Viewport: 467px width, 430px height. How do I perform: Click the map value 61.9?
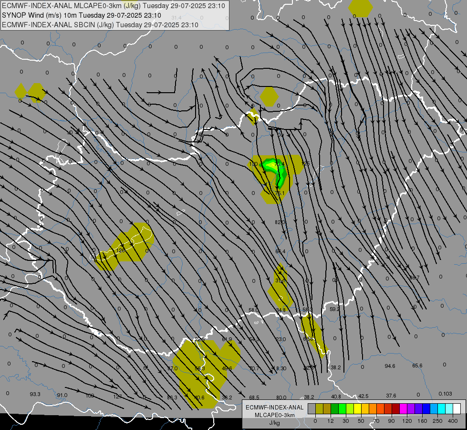(x=227, y=339)
